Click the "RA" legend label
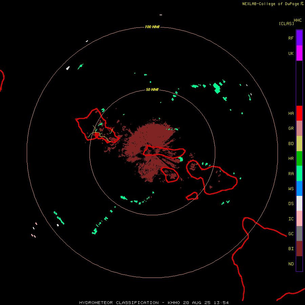This screenshot has height=305, width=305. click(291, 174)
